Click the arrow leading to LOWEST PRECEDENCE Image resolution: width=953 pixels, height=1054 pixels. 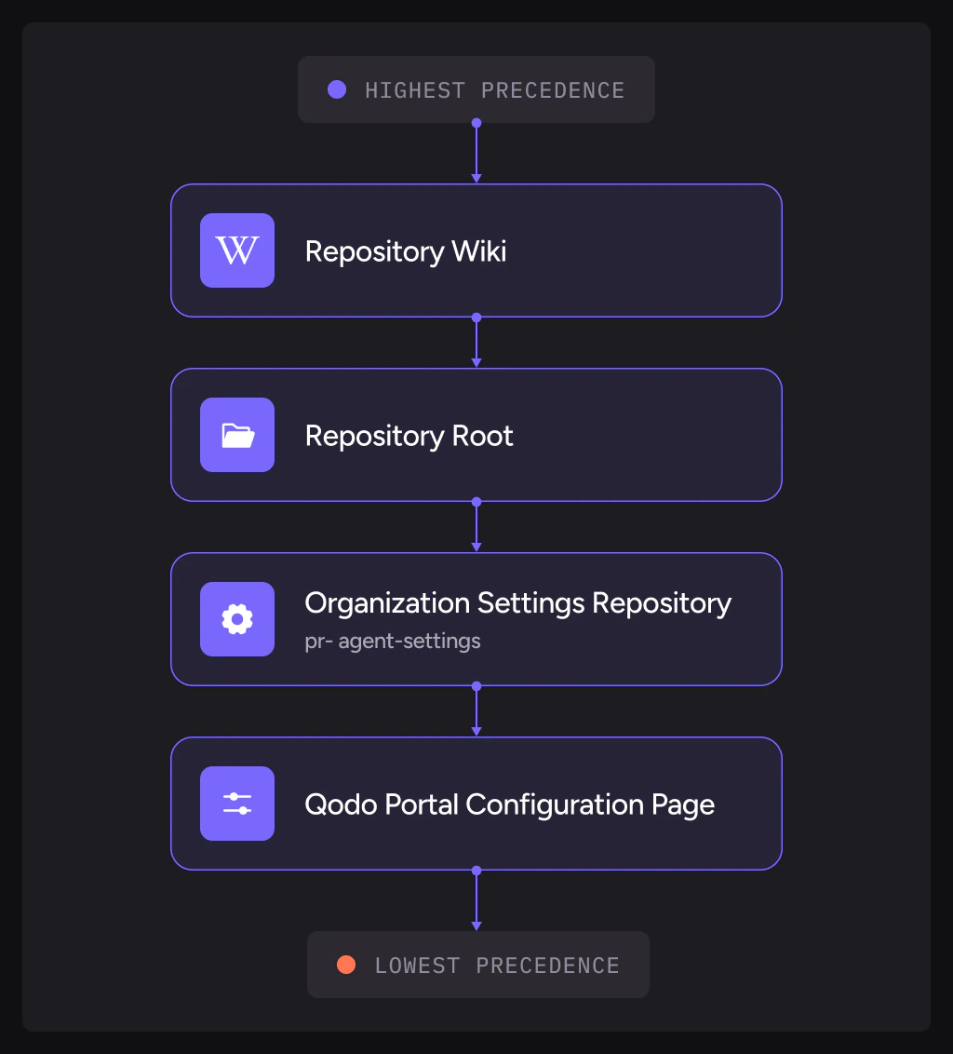click(476, 903)
